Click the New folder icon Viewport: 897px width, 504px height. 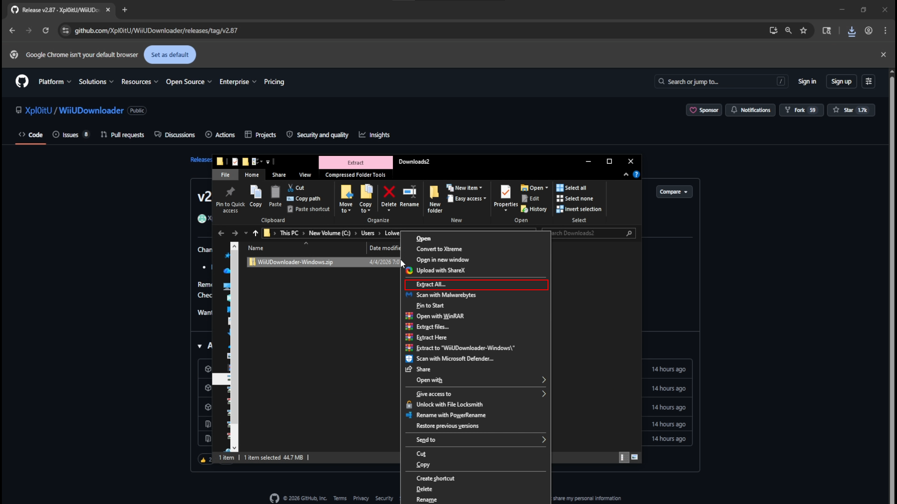[434, 192]
